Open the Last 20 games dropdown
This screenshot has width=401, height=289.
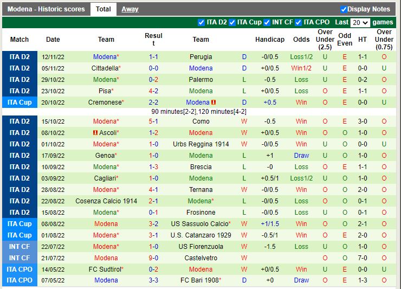coord(360,23)
